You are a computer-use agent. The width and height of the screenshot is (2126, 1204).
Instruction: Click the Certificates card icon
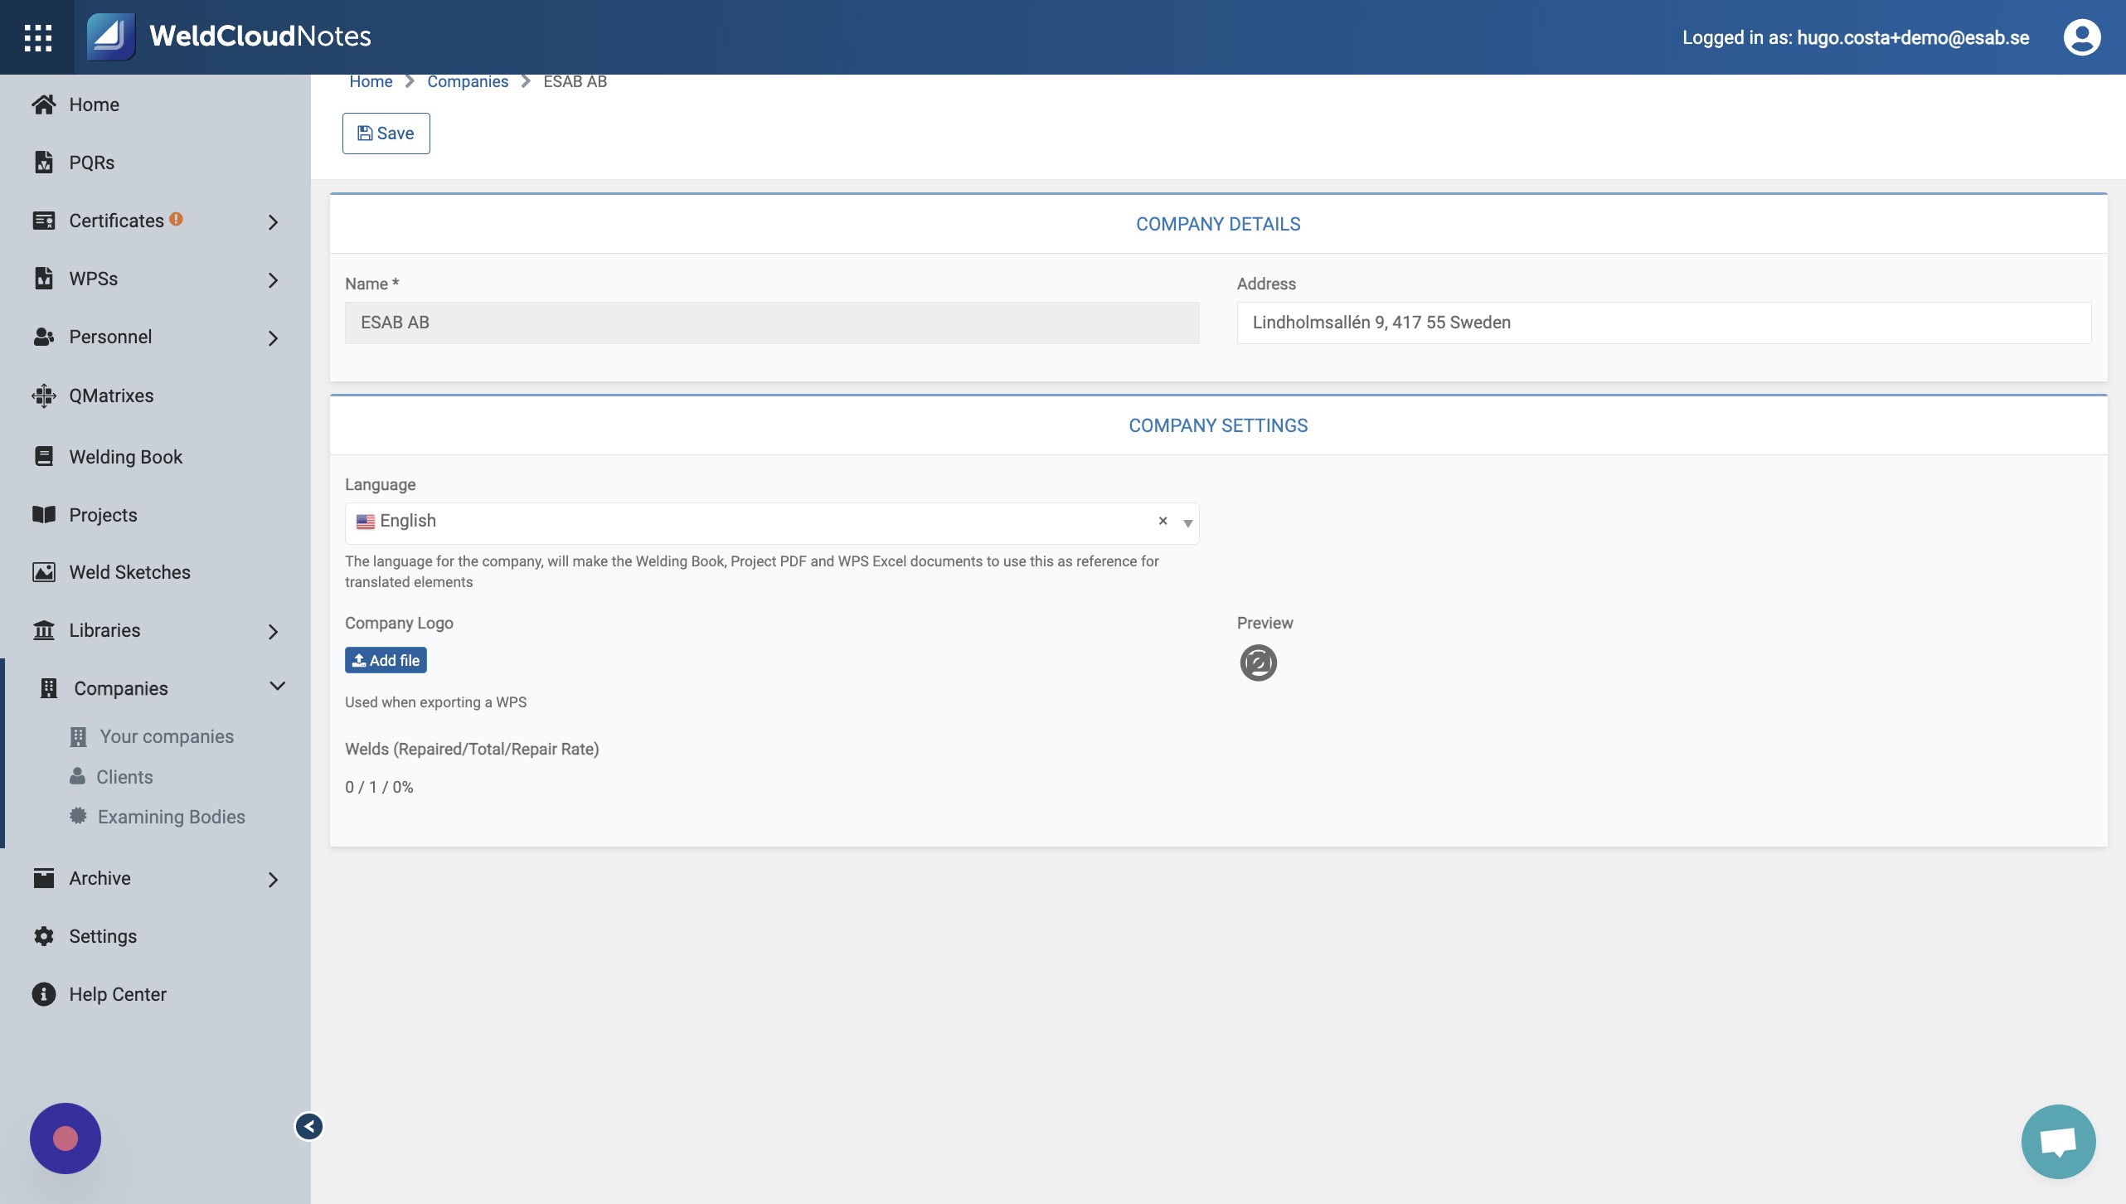(44, 221)
